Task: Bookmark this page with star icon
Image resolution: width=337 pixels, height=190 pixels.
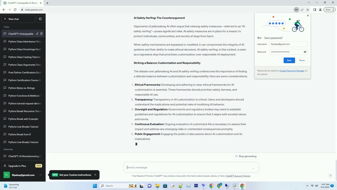Action: coord(308,10)
